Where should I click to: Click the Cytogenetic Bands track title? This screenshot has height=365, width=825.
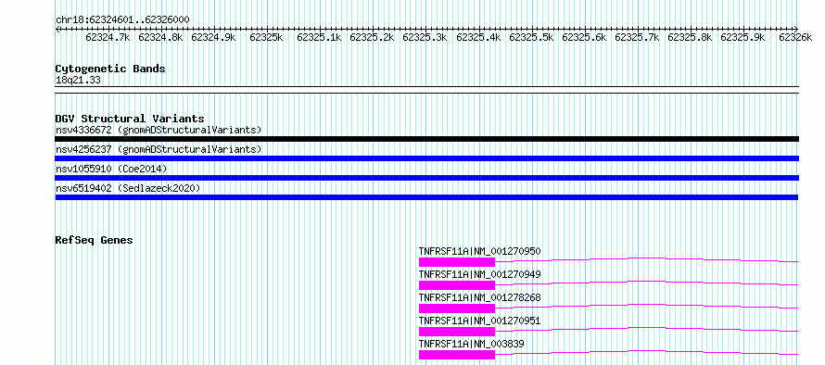(110, 69)
